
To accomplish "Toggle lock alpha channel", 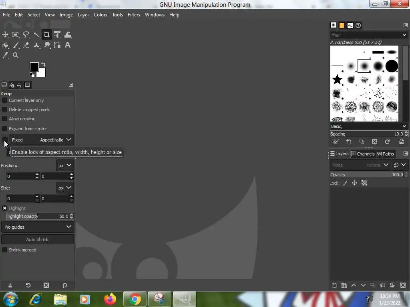I will pyautogui.click(x=364, y=183).
